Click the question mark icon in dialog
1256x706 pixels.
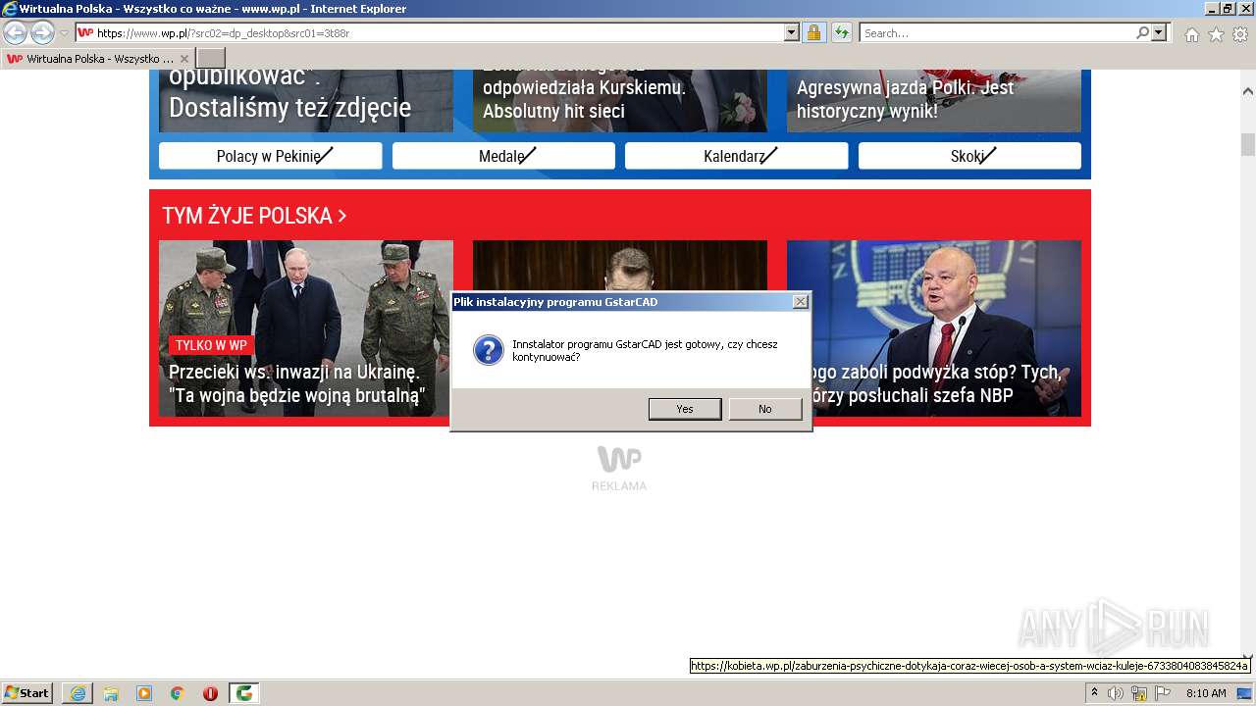click(x=488, y=350)
